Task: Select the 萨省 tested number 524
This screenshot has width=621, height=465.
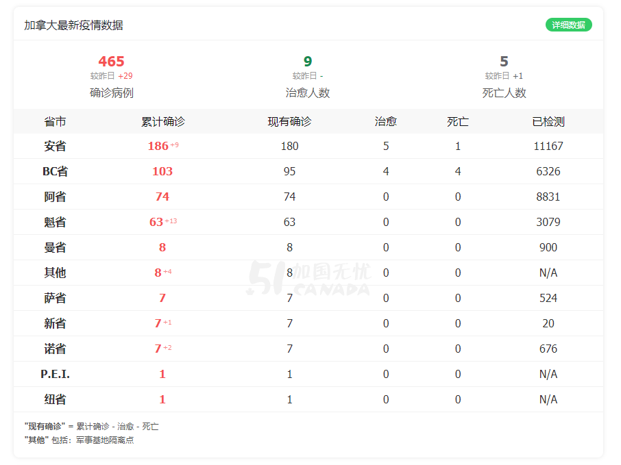Action: [548, 298]
